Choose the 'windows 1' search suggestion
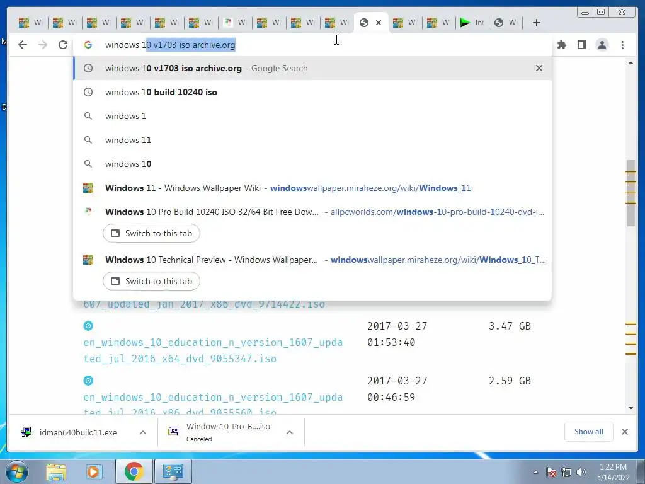The height and width of the screenshot is (484, 645). [312, 116]
